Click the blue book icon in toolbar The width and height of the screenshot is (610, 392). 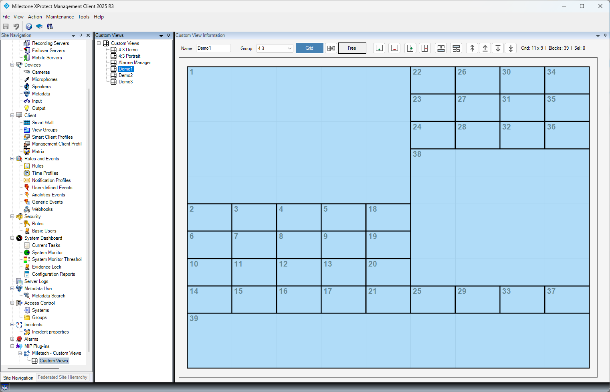coord(39,26)
